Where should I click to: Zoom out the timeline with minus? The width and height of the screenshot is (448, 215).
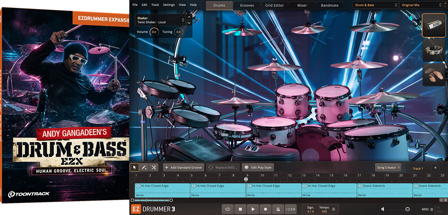coord(441,200)
